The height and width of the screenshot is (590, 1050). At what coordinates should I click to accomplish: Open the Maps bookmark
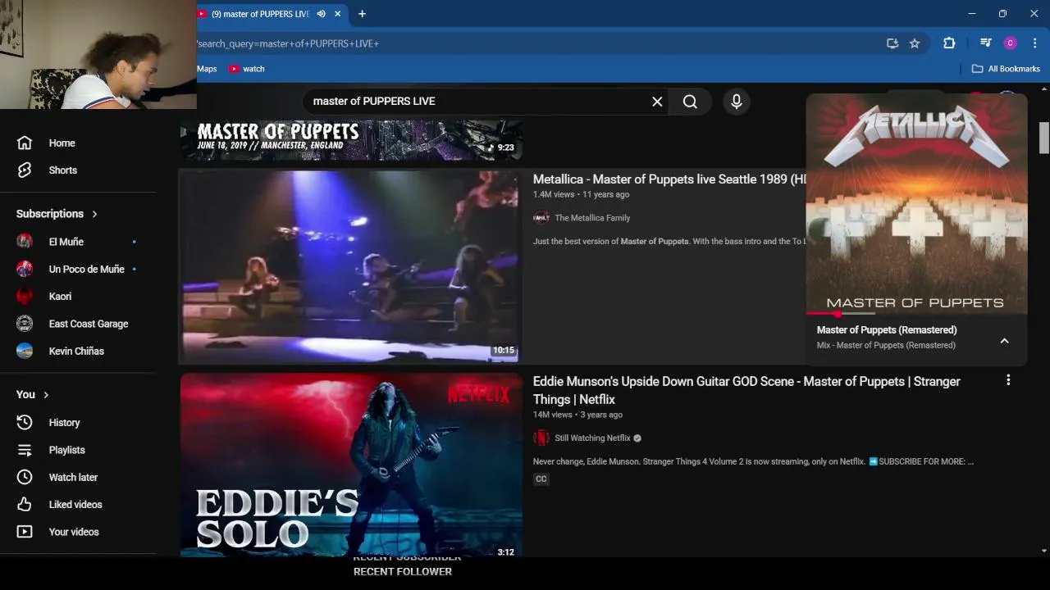pyautogui.click(x=207, y=69)
